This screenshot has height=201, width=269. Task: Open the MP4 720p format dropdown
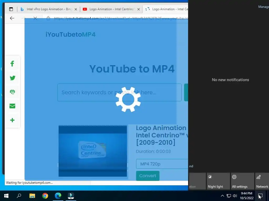coord(162,164)
